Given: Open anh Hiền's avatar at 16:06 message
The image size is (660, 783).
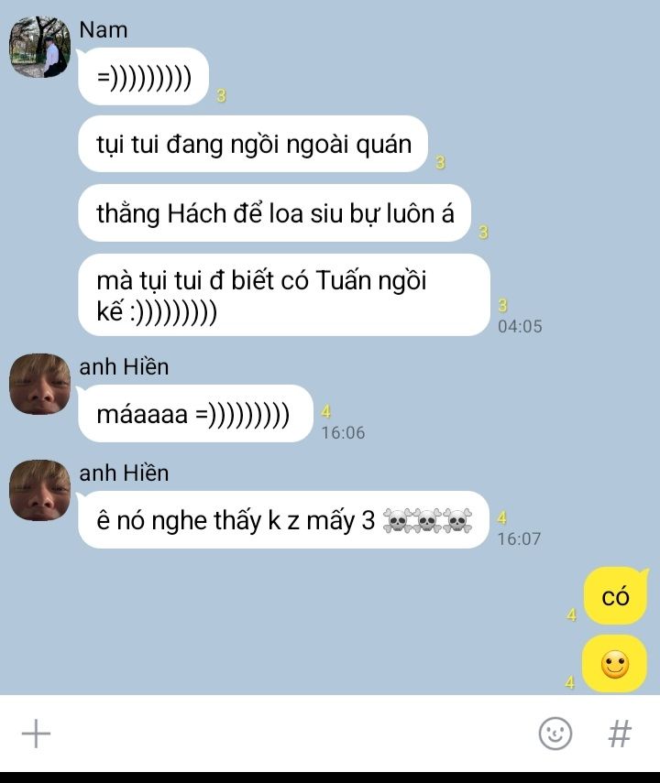Looking at the screenshot, I should [x=40, y=384].
